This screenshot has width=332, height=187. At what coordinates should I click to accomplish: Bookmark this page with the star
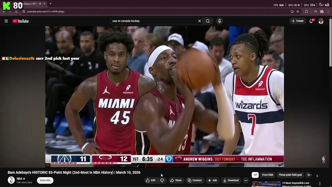(x=298, y=11)
